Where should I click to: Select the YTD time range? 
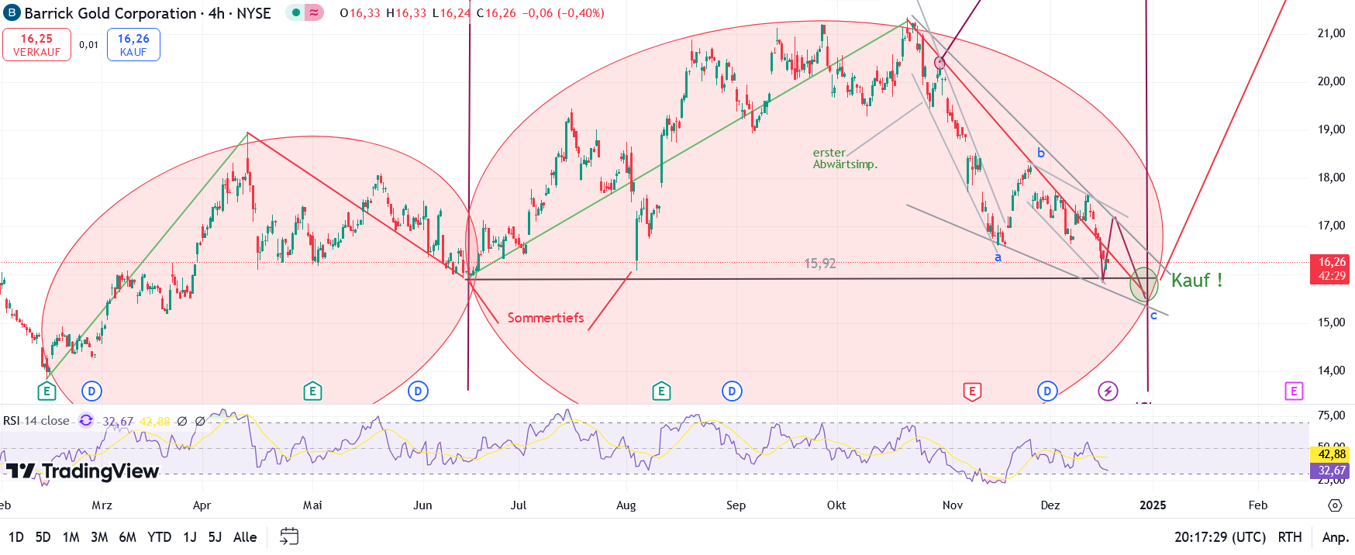(160, 536)
